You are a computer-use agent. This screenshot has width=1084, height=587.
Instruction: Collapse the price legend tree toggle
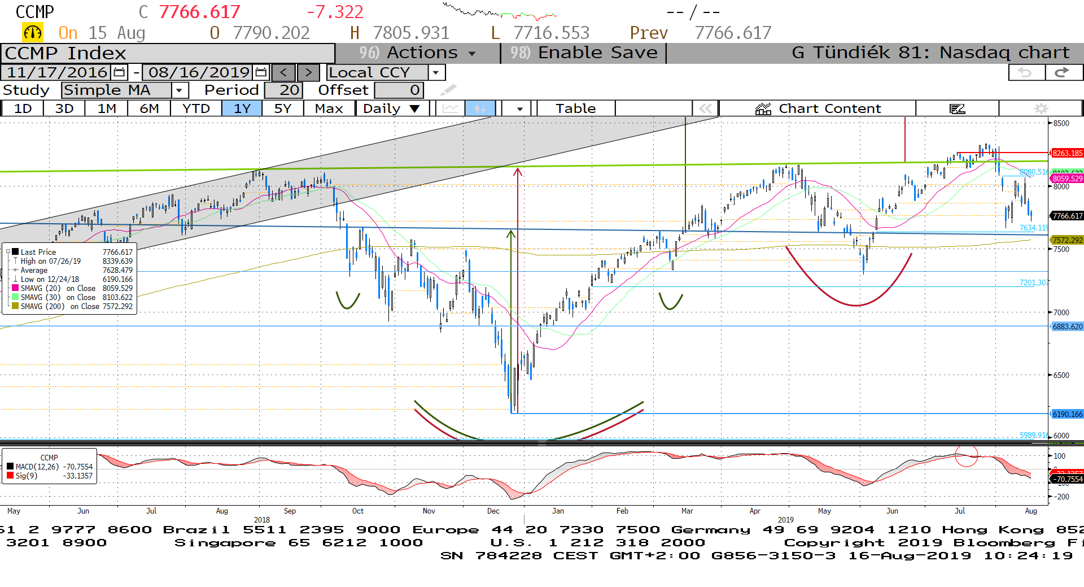point(8,252)
